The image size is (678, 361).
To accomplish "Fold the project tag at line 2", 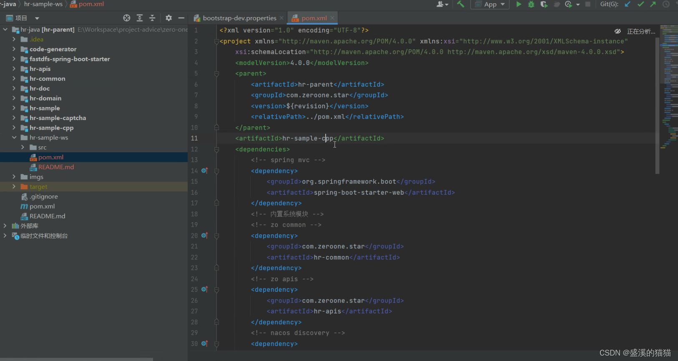I will pos(216,41).
